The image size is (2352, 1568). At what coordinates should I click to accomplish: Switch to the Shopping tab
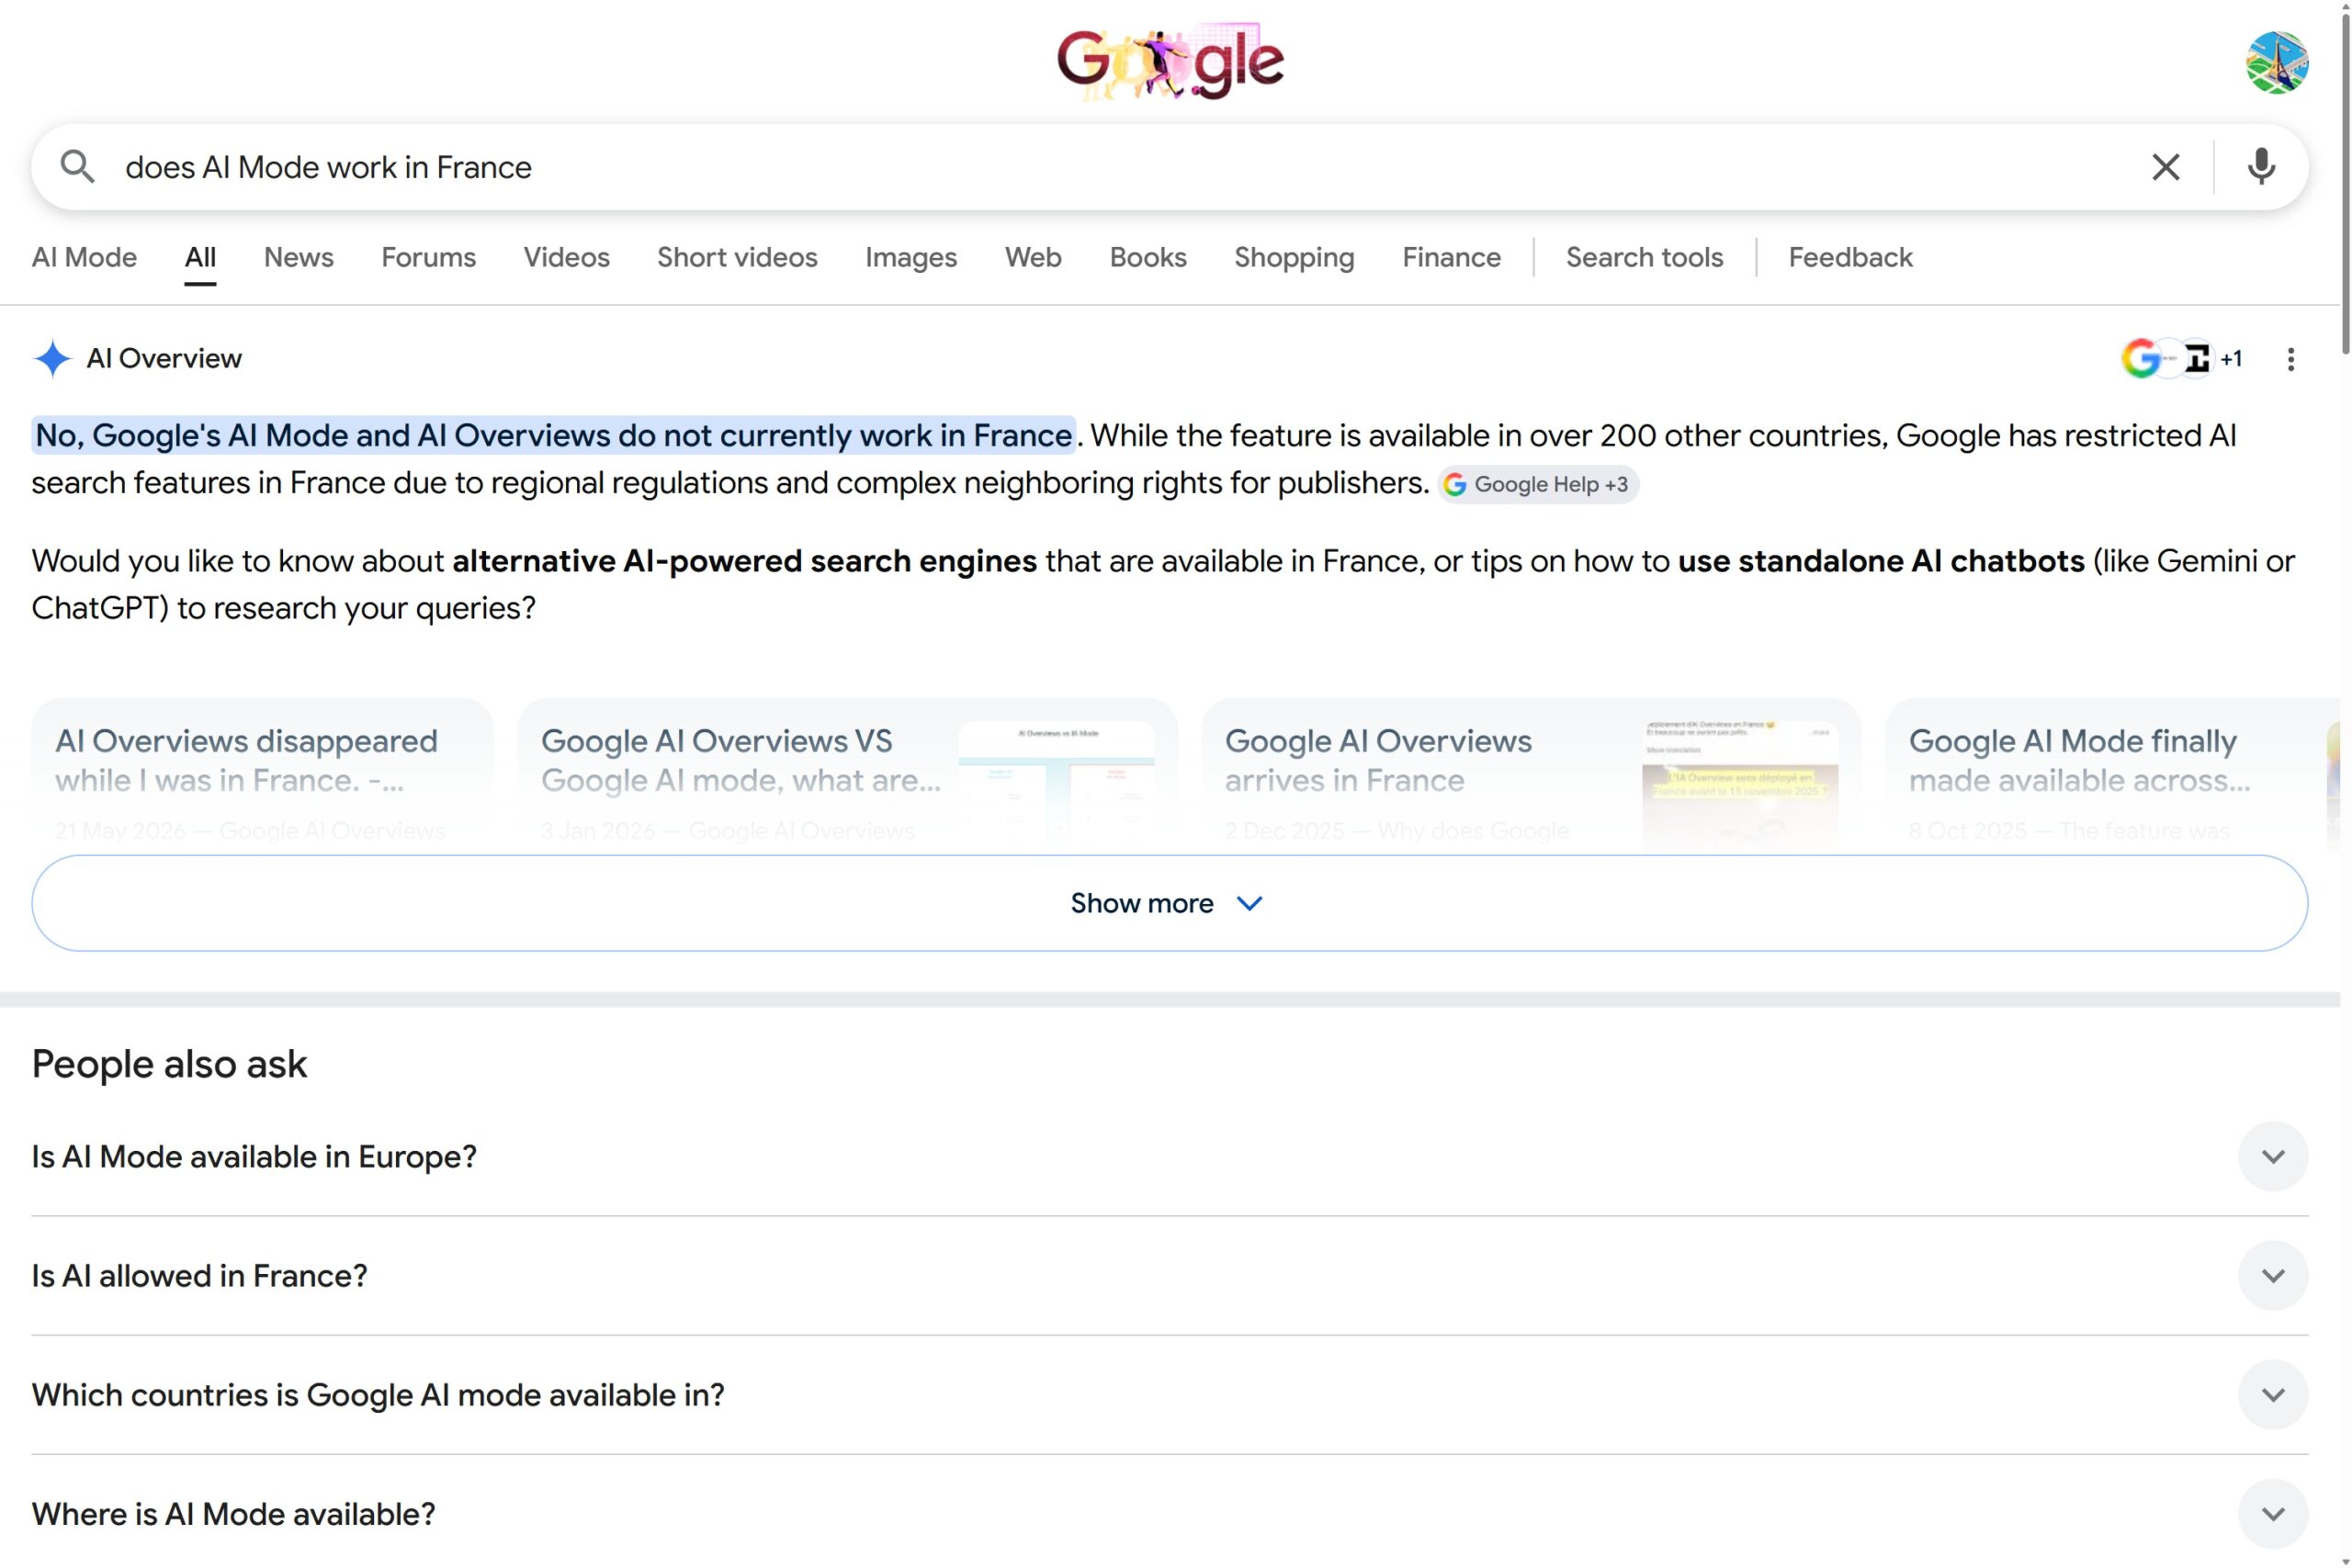1294,257
